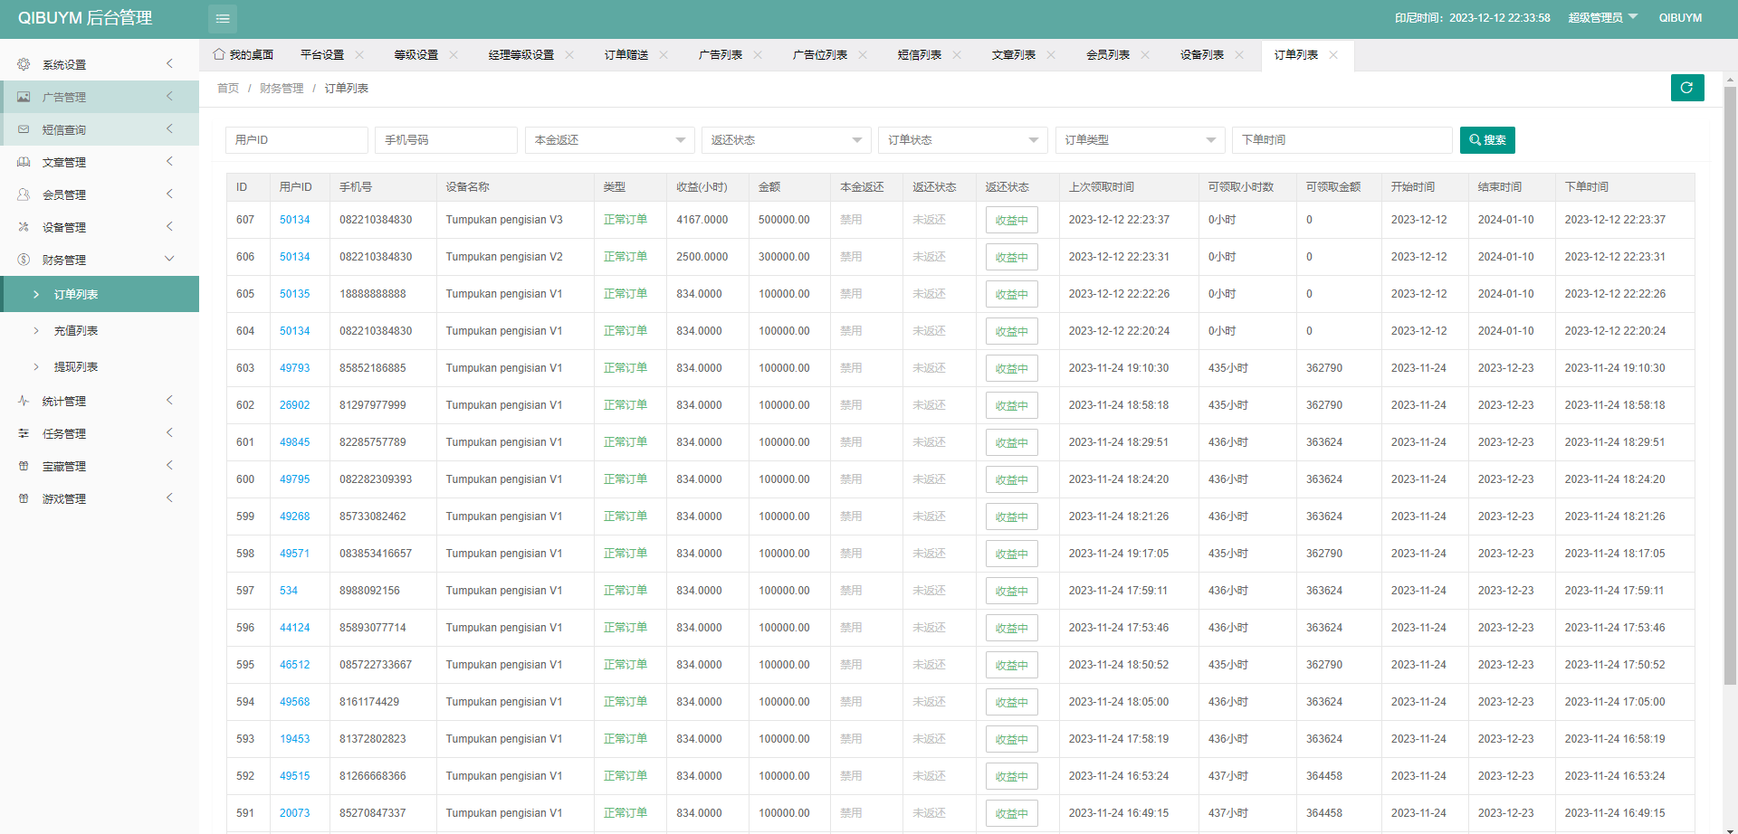Open user ID 50135 link
Screen dimensions: 1738x834
click(294, 294)
